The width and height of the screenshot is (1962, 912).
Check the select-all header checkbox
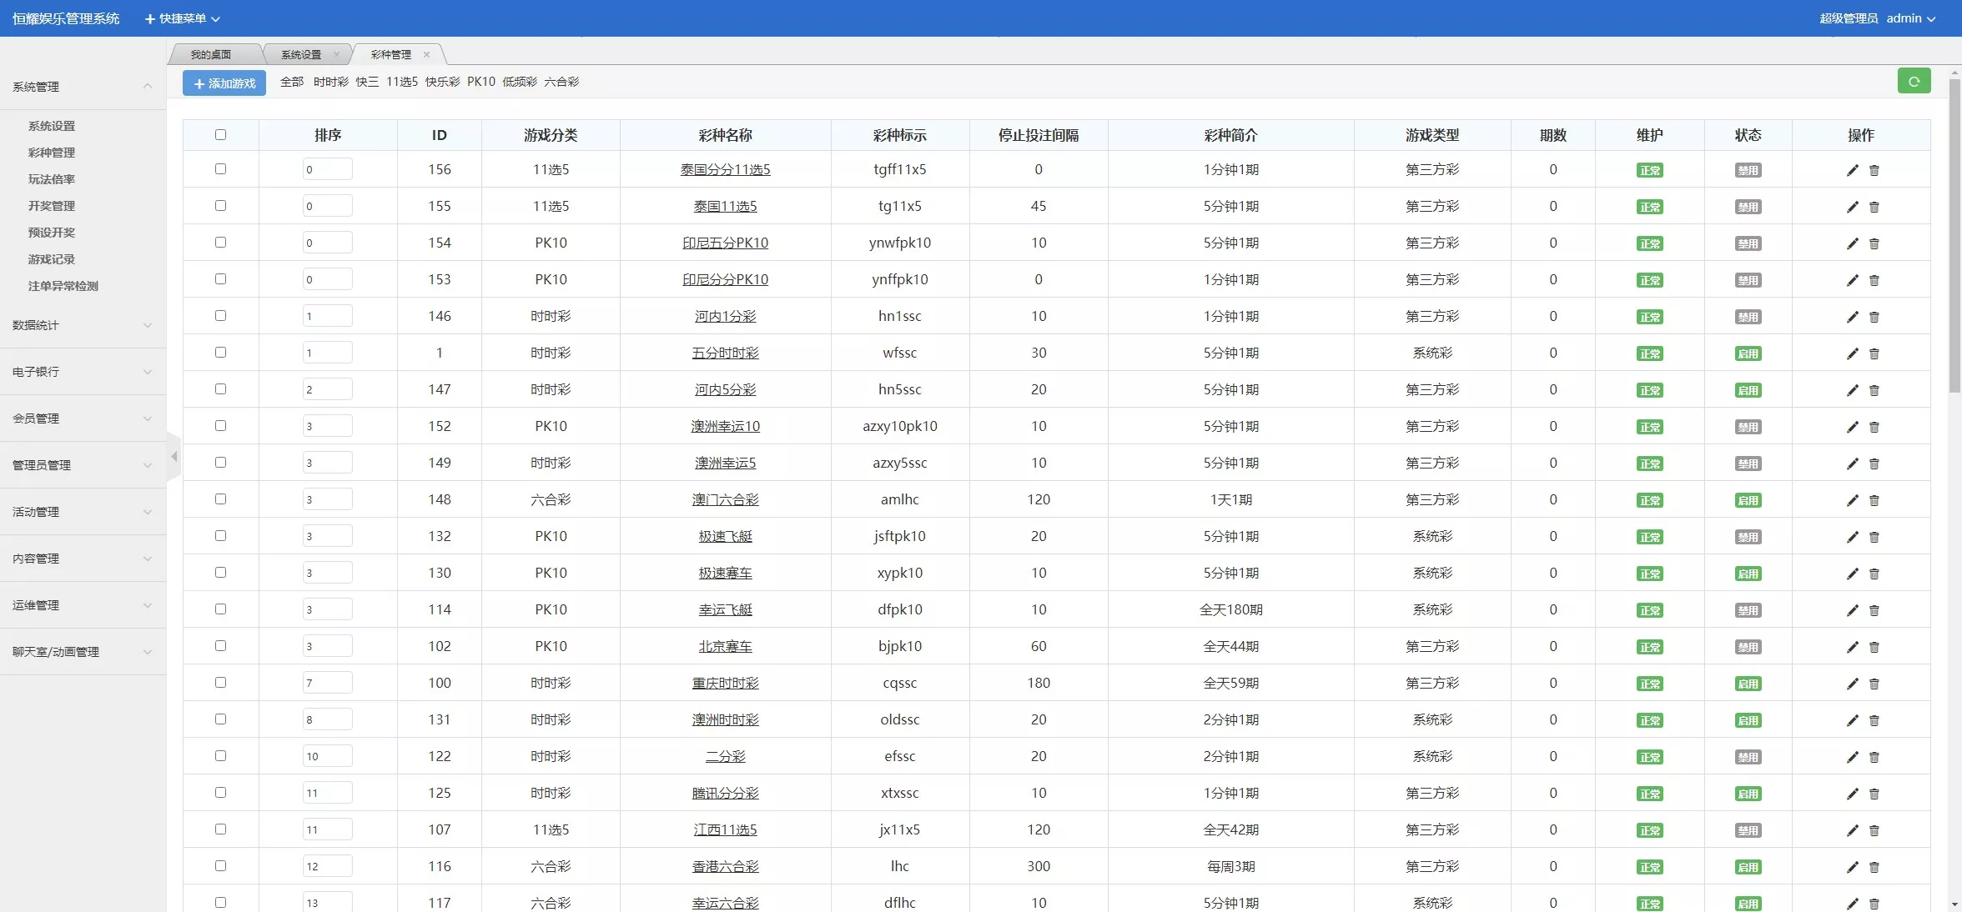click(220, 134)
